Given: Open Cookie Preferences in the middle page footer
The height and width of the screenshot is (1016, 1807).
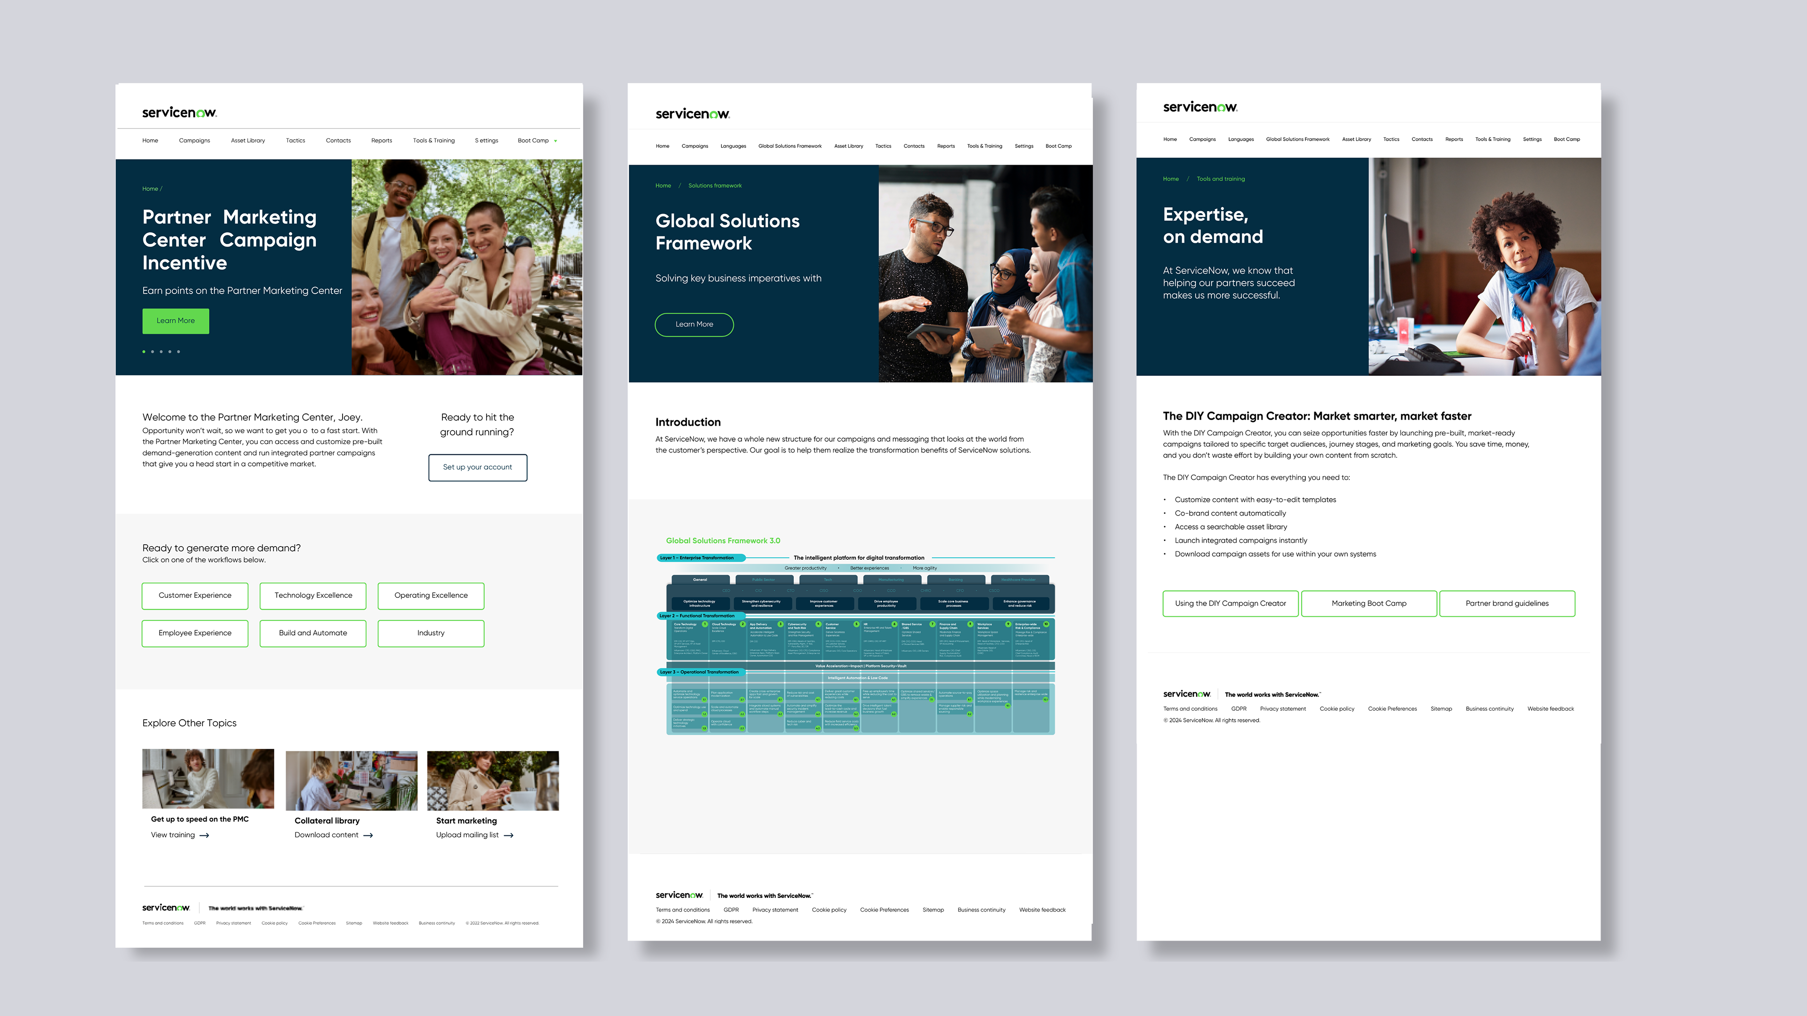Looking at the screenshot, I should click(x=885, y=910).
